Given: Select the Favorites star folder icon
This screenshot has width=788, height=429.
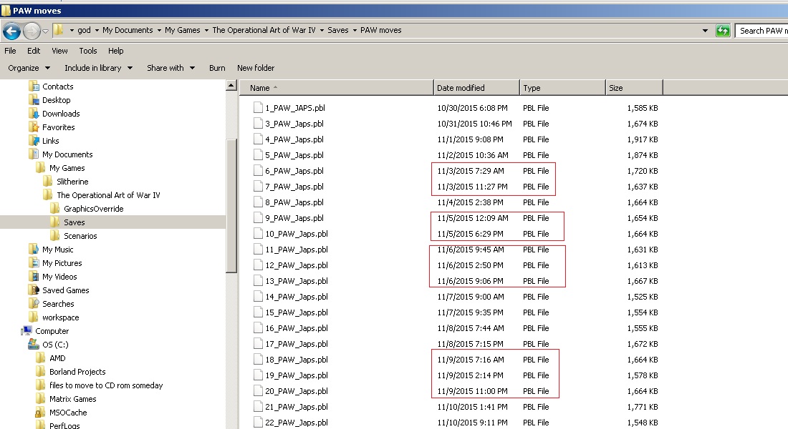Looking at the screenshot, I should 34,127.
